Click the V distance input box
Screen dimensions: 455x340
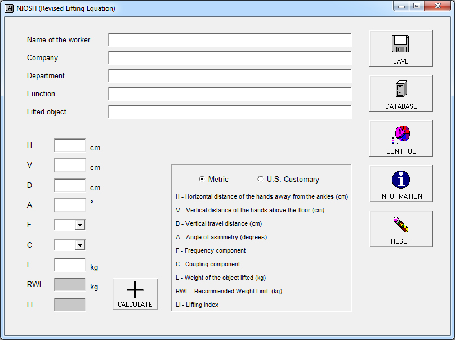70,165
